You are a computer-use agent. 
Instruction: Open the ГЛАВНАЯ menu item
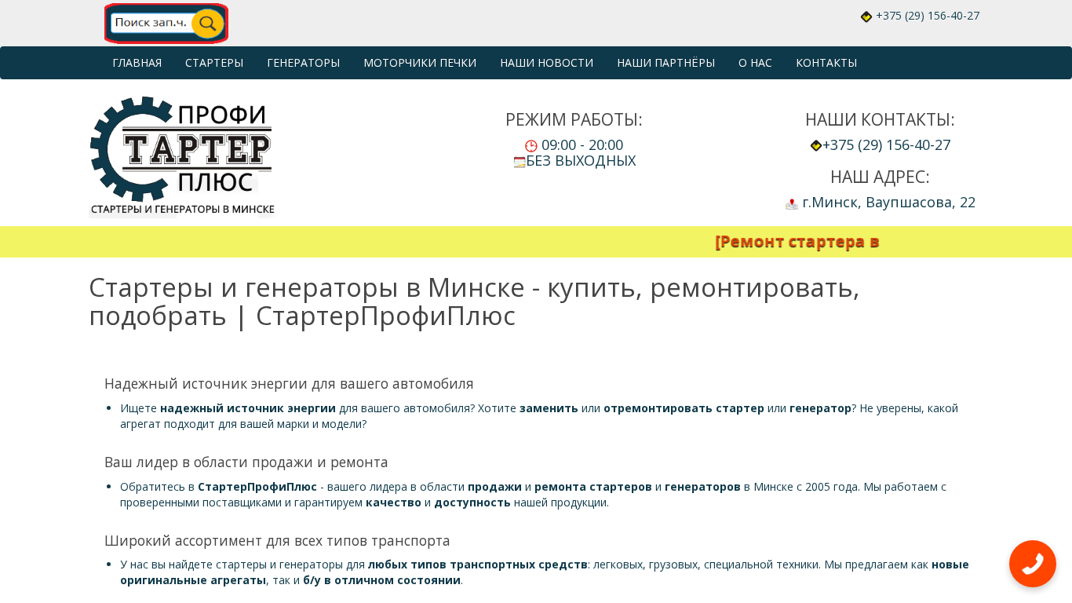coord(137,63)
